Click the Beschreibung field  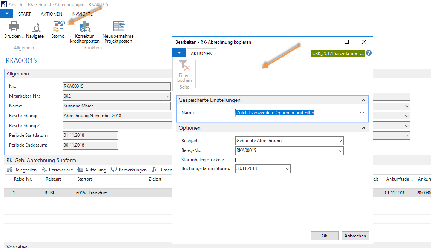coord(117,116)
